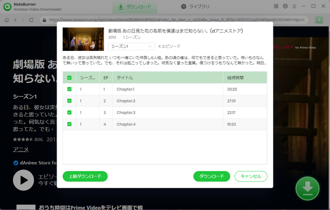Open the settings gear icon
330x210 pixels.
[285, 6]
